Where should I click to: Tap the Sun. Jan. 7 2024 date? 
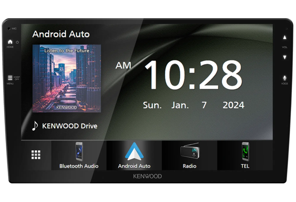194,105
